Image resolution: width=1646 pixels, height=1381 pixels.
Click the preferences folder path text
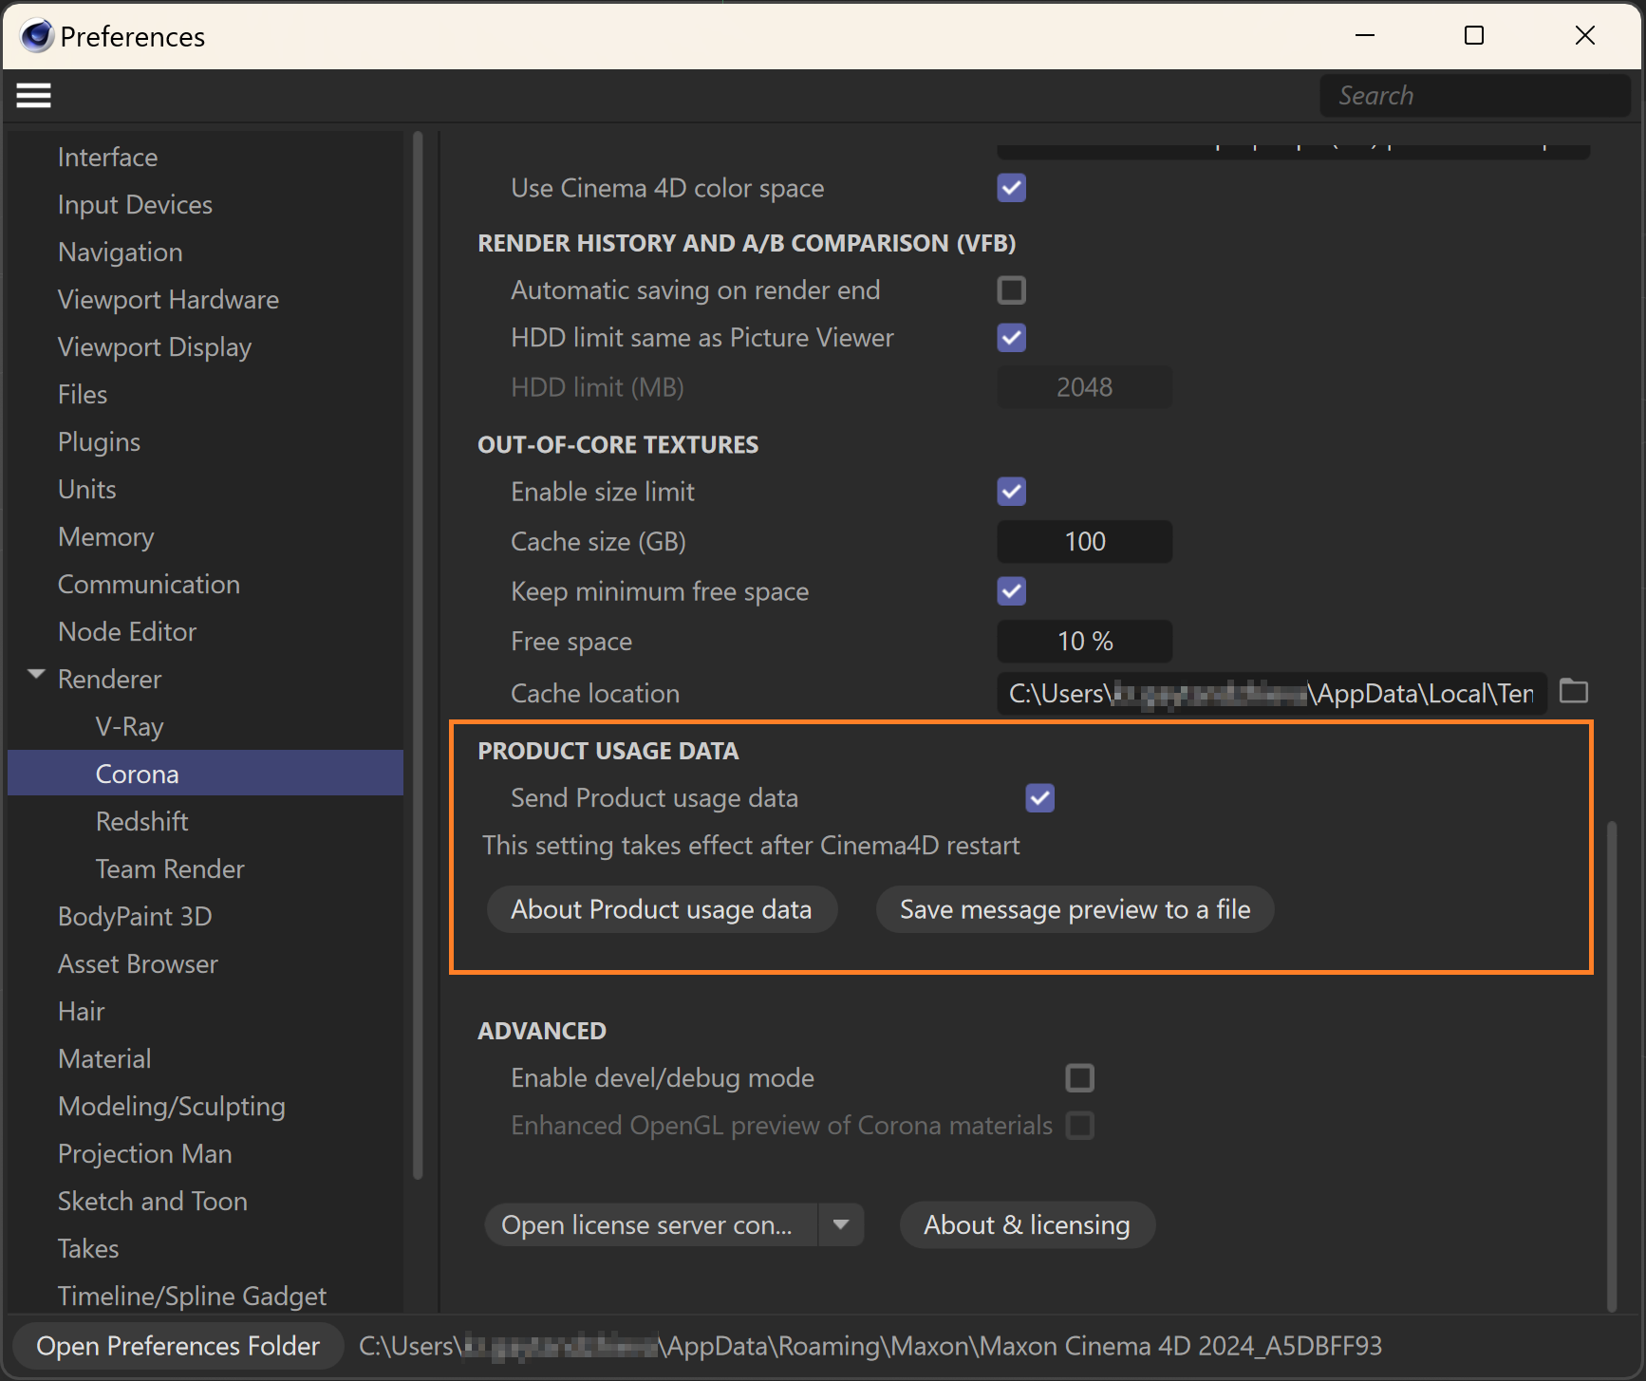point(870,1346)
